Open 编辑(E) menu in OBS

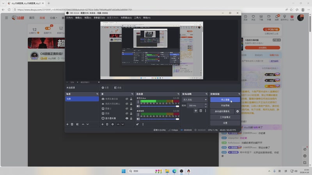pyautogui.click(x=78, y=17)
